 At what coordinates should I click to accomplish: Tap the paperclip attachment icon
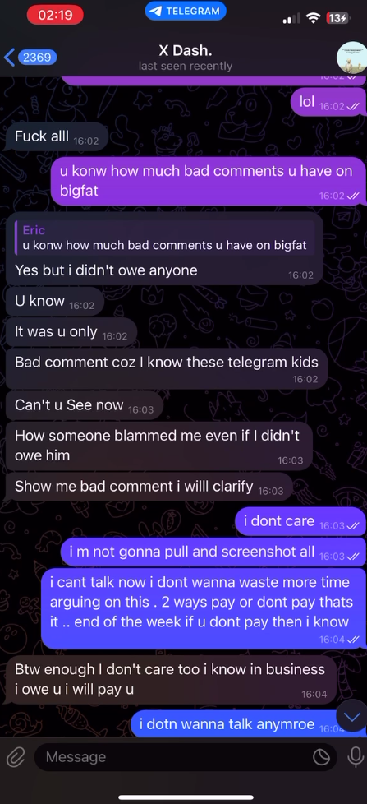coord(16,757)
